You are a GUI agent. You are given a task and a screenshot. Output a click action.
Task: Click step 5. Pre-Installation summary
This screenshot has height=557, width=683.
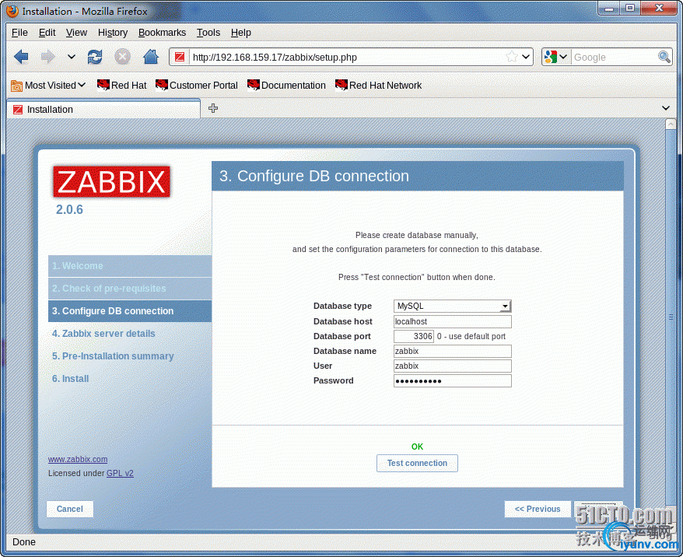[x=113, y=356]
